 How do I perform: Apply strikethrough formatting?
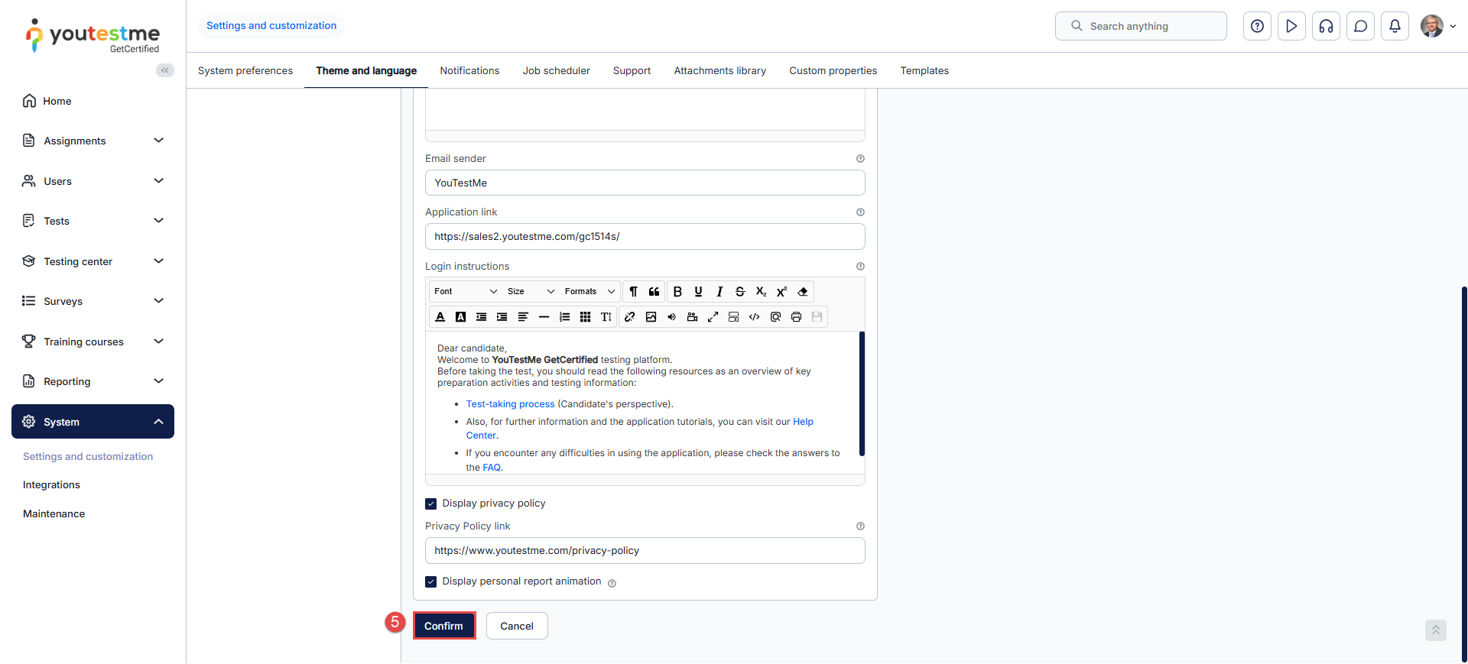740,292
